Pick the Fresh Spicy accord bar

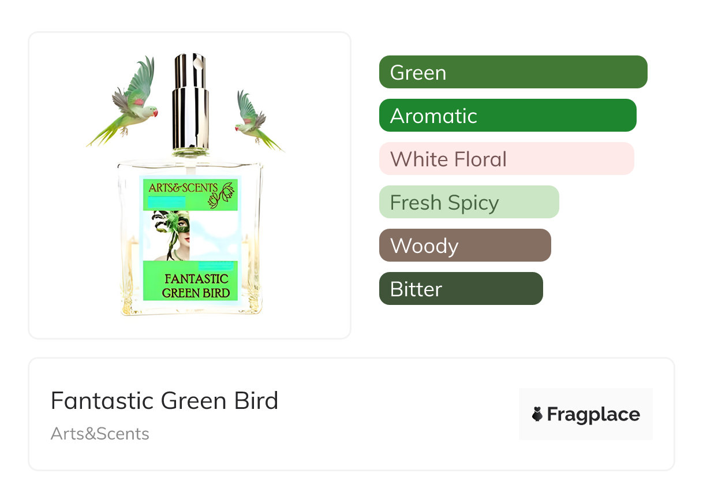click(x=469, y=202)
